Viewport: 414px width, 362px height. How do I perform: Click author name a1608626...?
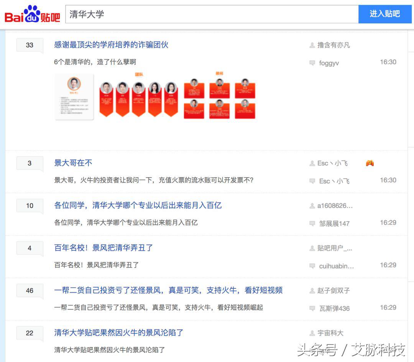(x=335, y=206)
